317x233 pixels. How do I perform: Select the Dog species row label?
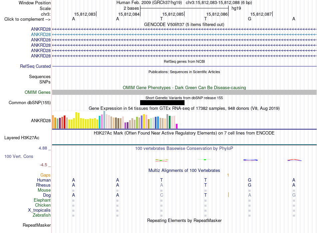click(x=47, y=195)
